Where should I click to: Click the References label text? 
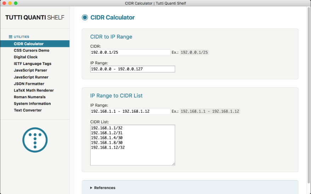pos(105,188)
